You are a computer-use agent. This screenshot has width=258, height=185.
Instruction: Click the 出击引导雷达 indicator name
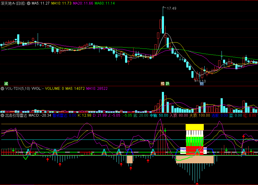pyautogui.click(x=16, y=115)
